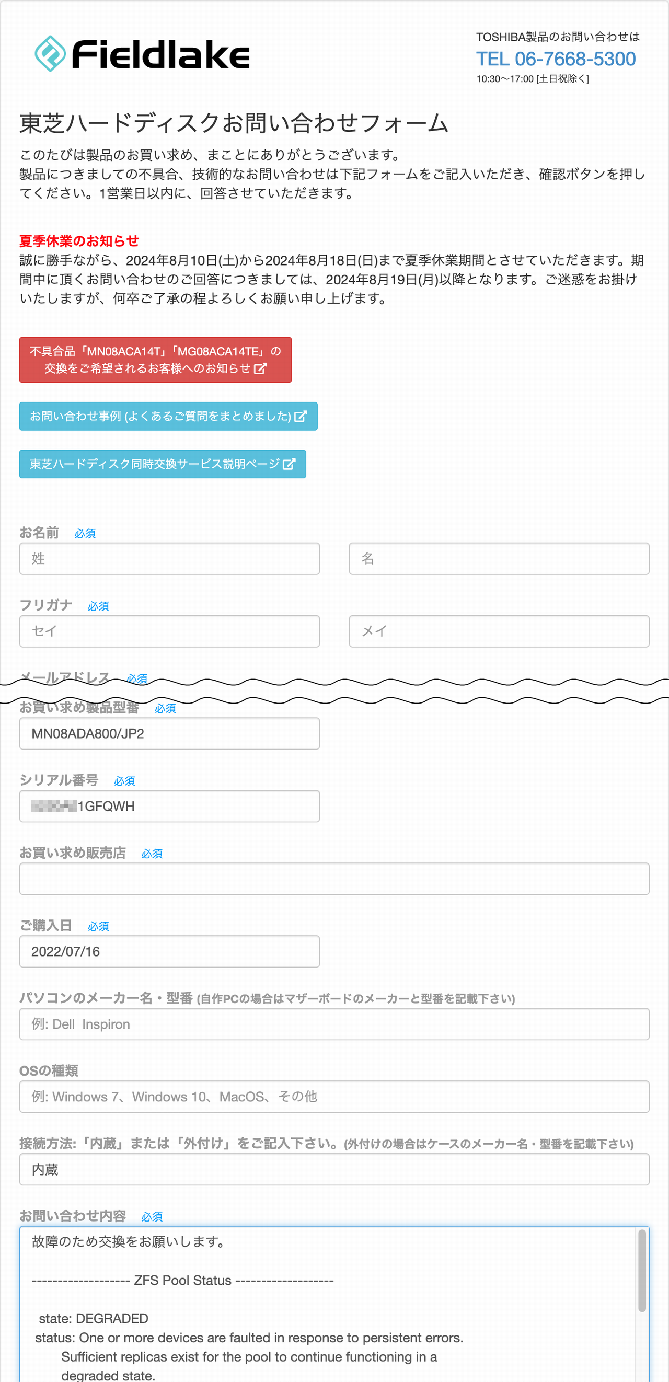Click external link icon on inquiry examples button
The width and height of the screenshot is (669, 1382).
click(301, 416)
